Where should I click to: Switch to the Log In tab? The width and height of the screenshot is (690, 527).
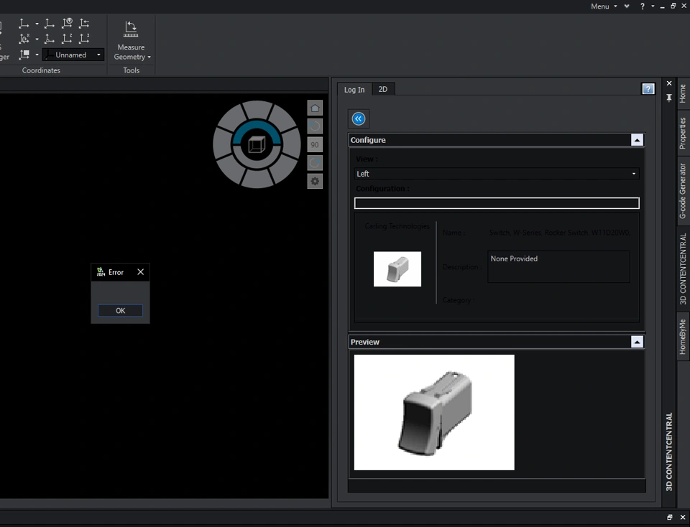tap(354, 90)
